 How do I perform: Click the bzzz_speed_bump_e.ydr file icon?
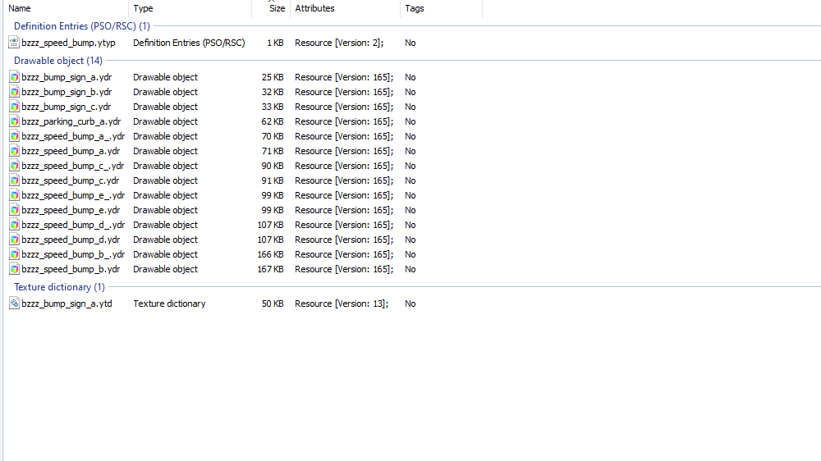[14, 210]
